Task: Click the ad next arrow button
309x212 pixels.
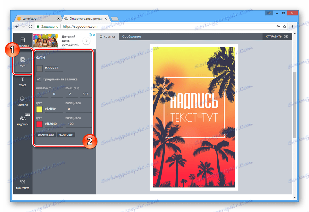Action: click(x=86, y=41)
